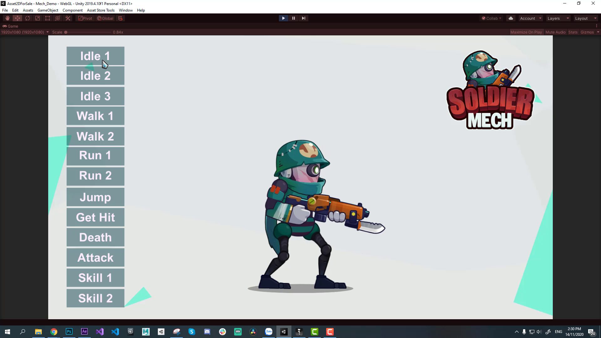Toggle Gizmos in Game view
Image resolution: width=601 pixels, height=338 pixels.
(587, 32)
